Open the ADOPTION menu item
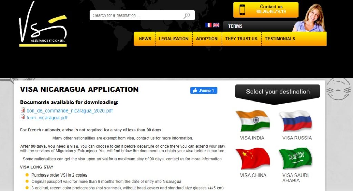The height and width of the screenshot is (191, 353). (207, 39)
